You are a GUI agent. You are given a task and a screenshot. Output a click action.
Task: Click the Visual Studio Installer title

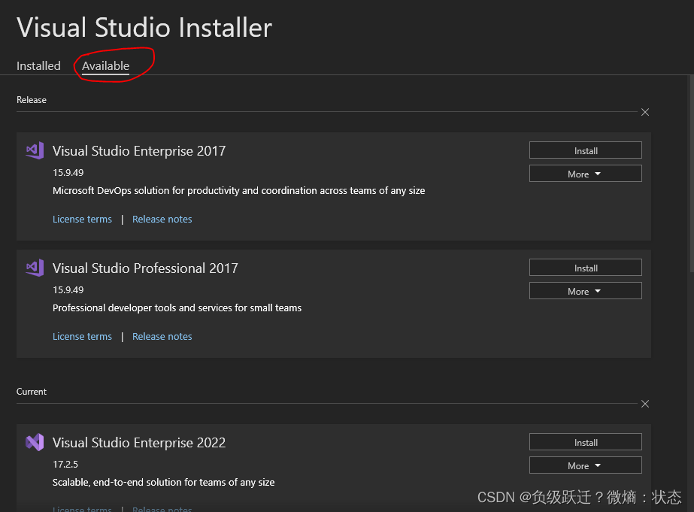click(x=144, y=27)
